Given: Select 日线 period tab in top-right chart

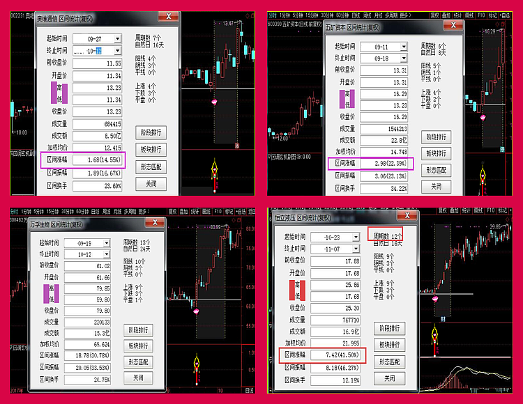Looking at the screenshot, I should click(x=356, y=14).
